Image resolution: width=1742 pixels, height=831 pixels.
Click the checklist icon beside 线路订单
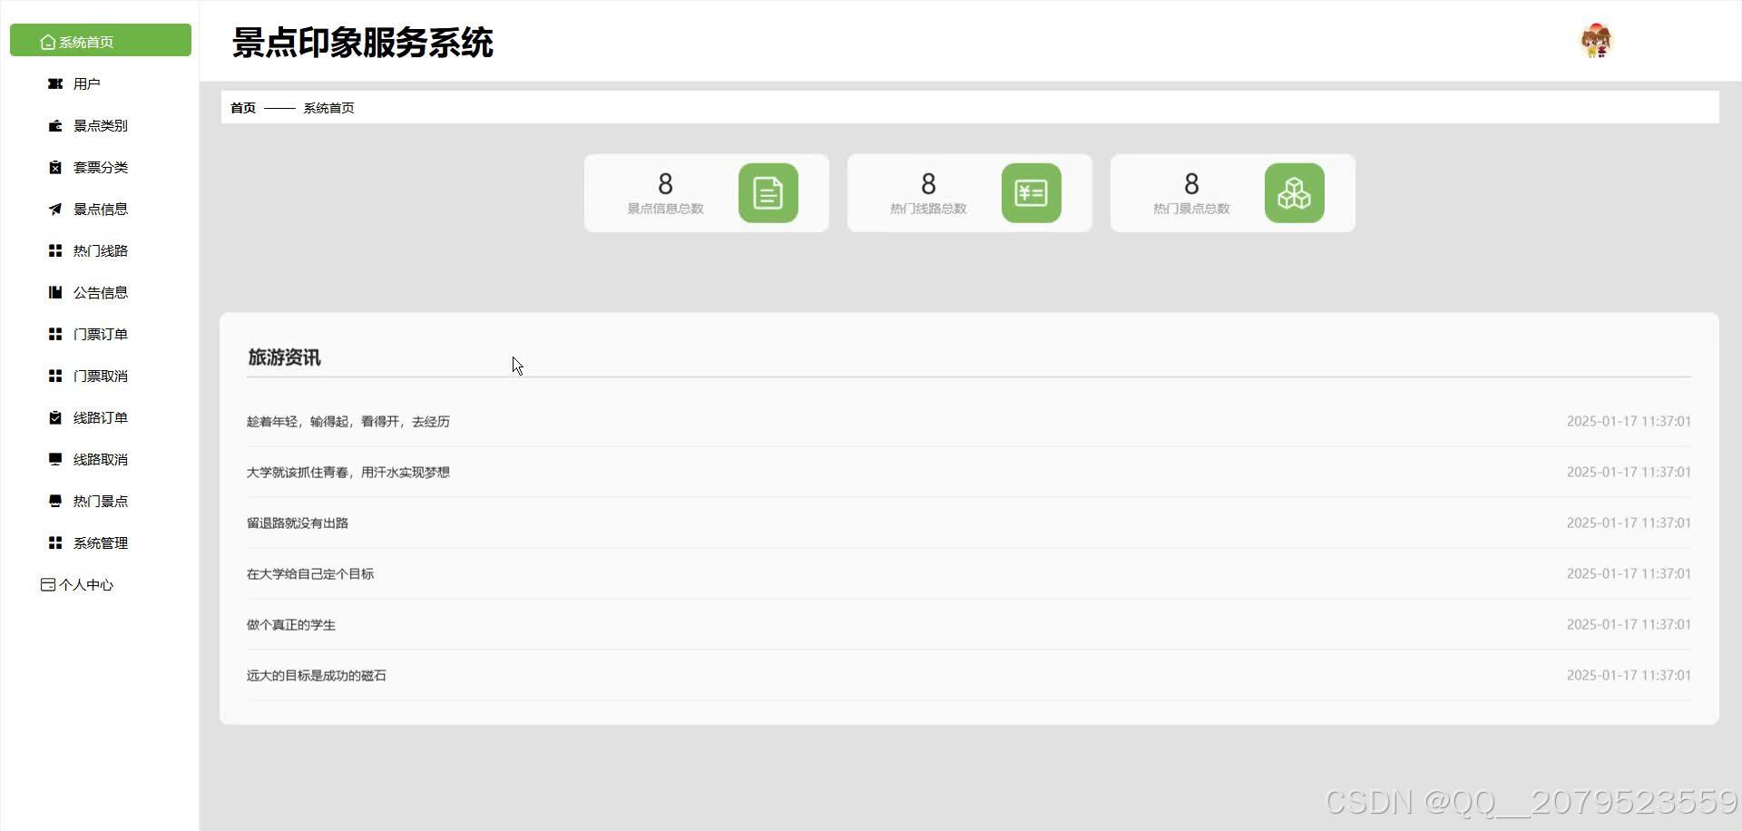pos(55,417)
